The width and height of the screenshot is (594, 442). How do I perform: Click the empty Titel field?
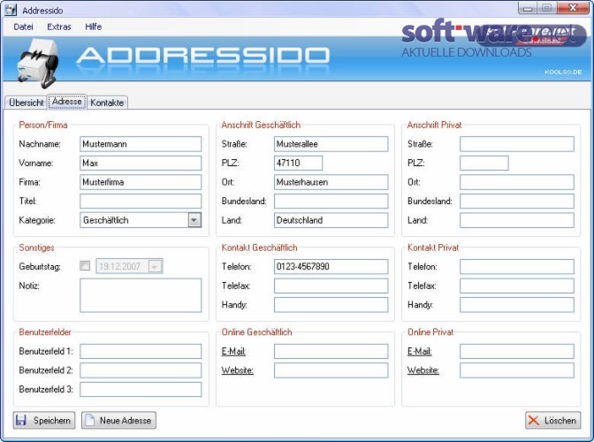coord(141,202)
